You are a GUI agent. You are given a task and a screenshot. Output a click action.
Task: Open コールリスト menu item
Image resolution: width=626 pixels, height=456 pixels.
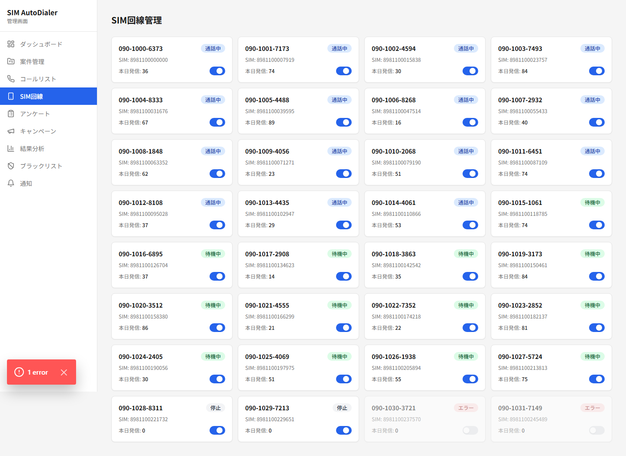pos(48,79)
